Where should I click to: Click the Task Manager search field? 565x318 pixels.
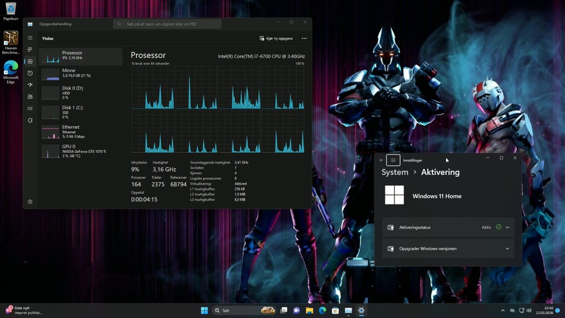tap(167, 24)
